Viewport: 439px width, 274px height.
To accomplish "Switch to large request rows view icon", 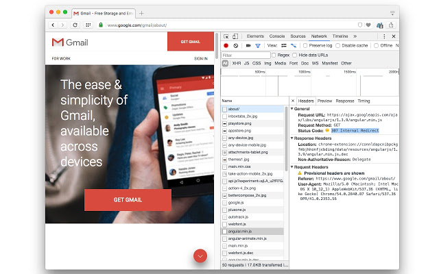I will coord(284,46).
